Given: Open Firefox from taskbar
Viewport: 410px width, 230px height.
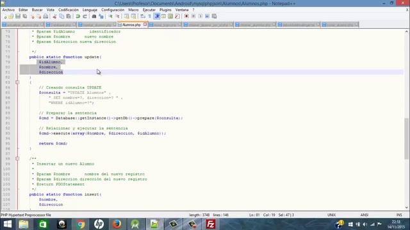Looking at the screenshot, I should pos(117,224).
